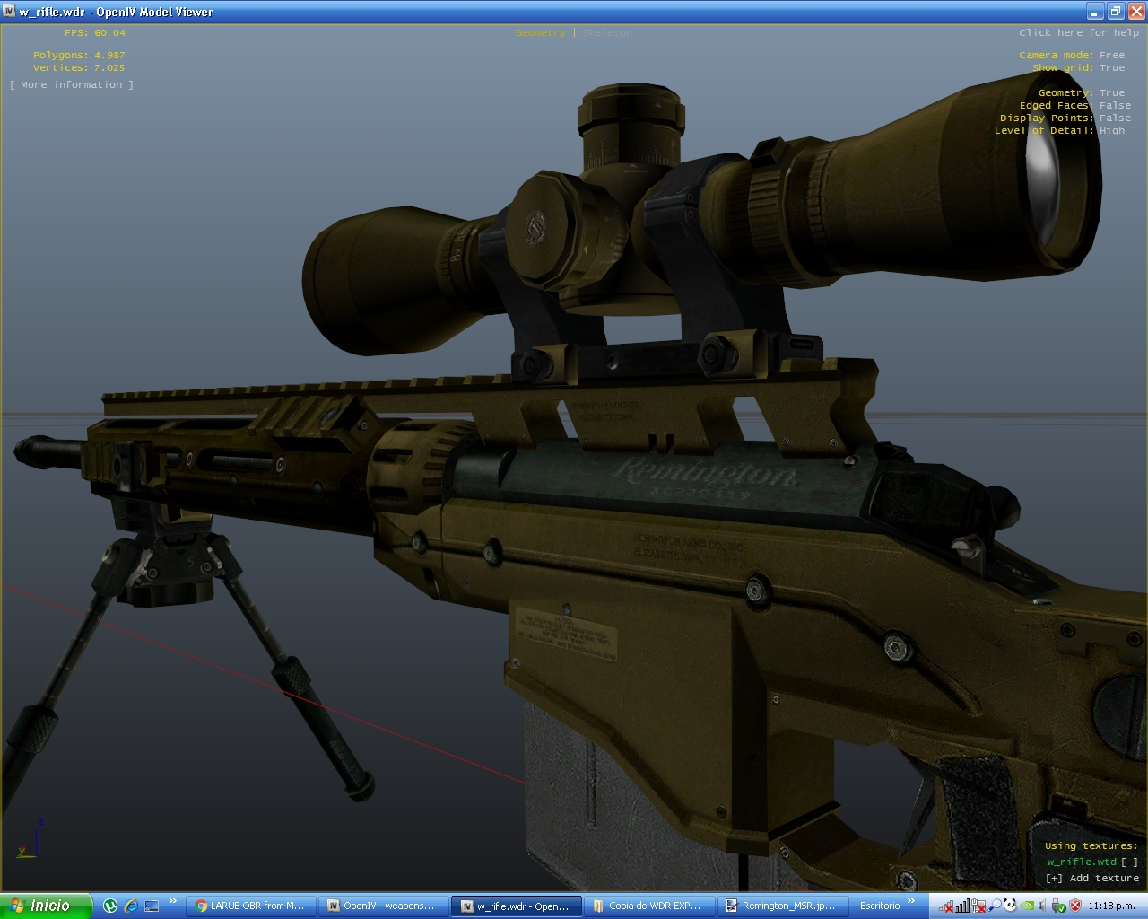Click the 'Using textures:' label
The width and height of the screenshot is (1148, 919).
coord(1091,845)
